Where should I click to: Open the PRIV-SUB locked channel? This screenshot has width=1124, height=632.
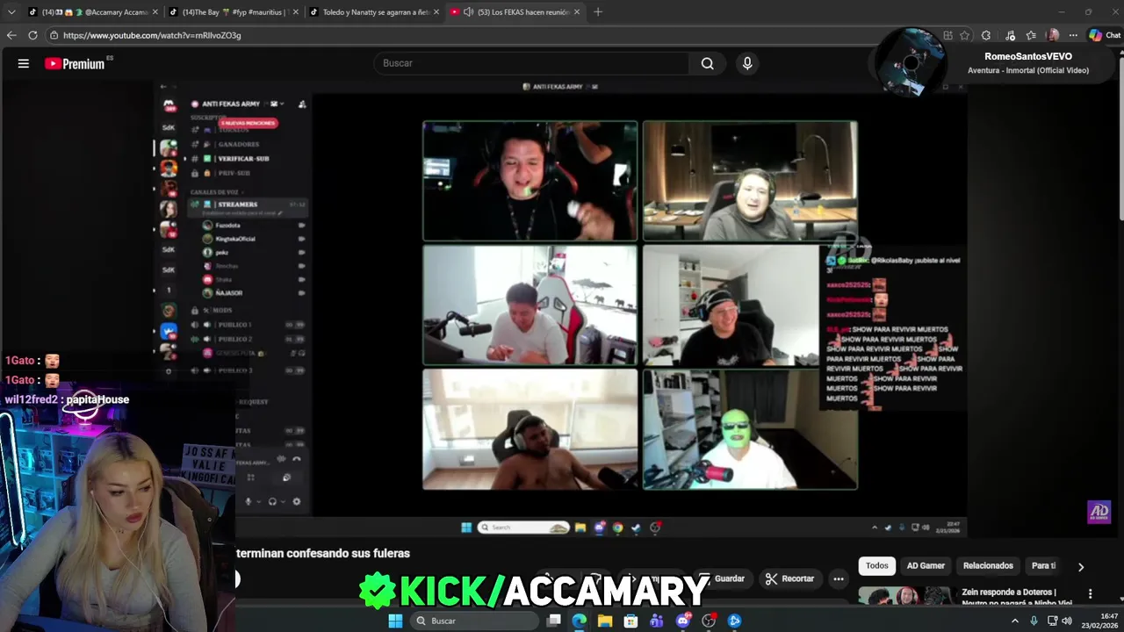point(234,173)
